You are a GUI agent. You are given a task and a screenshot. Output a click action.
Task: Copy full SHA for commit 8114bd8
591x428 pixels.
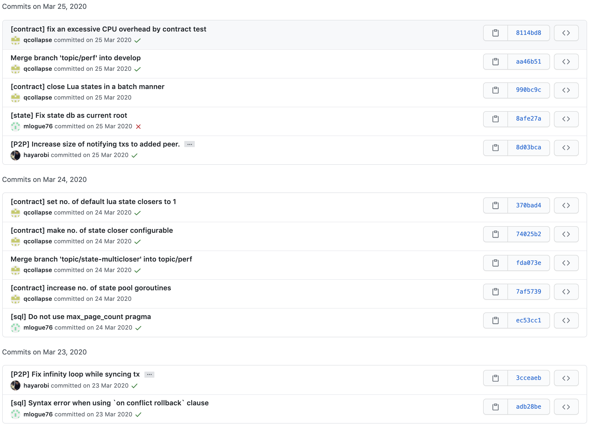point(495,33)
